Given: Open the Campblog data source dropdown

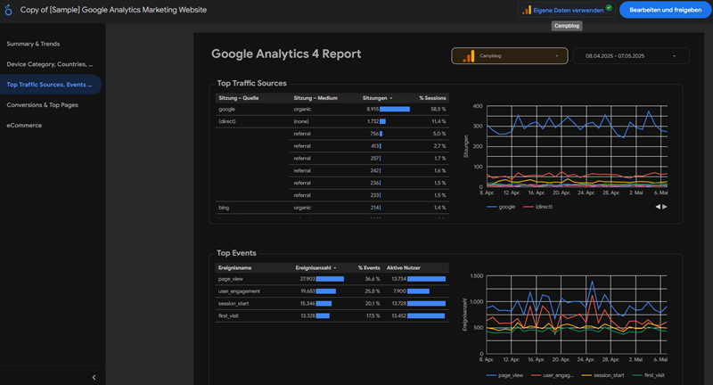Looking at the screenshot, I should tap(509, 56).
